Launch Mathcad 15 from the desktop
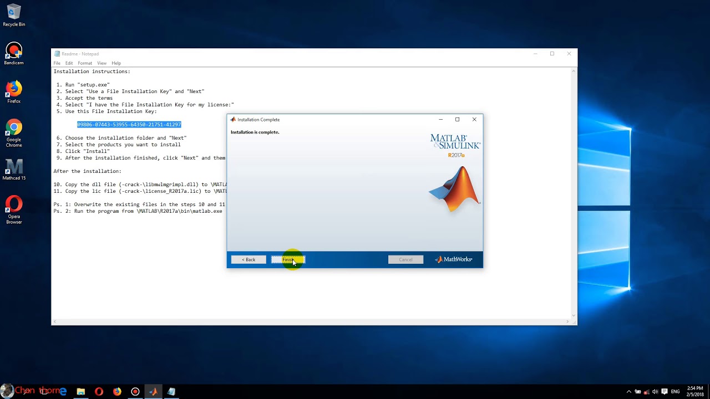710x399 pixels. (14, 170)
